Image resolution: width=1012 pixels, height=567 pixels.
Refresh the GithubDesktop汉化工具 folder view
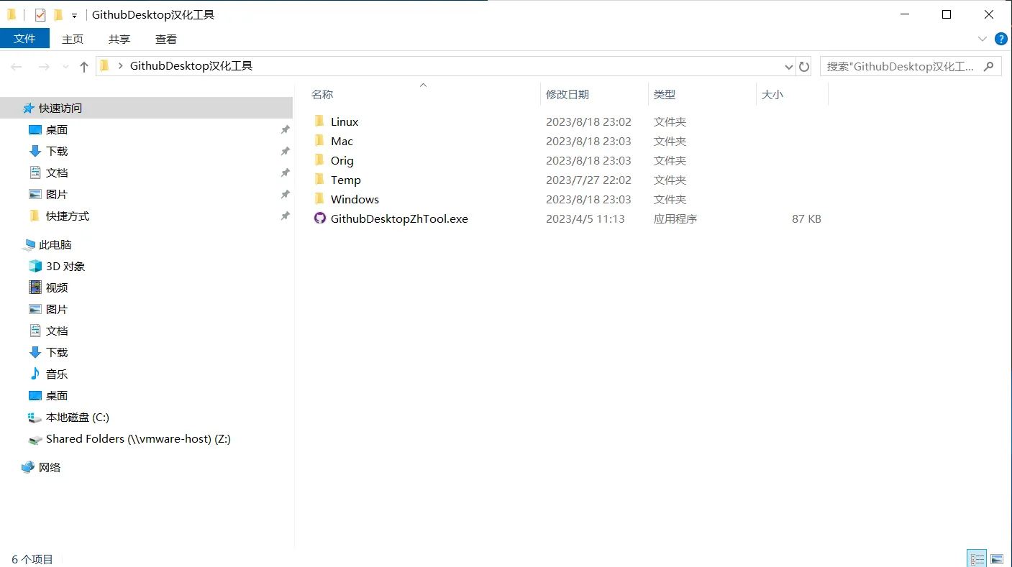pos(805,66)
